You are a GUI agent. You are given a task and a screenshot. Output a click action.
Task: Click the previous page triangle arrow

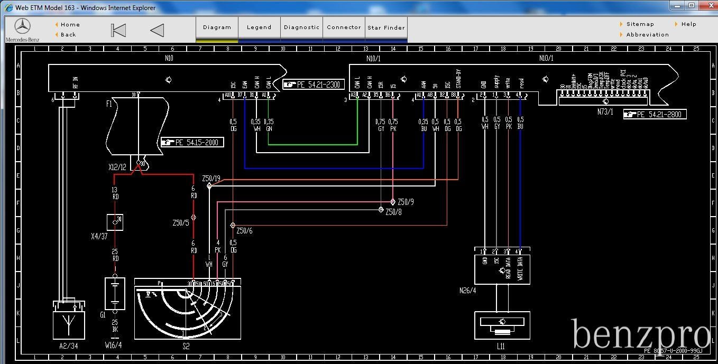click(157, 30)
